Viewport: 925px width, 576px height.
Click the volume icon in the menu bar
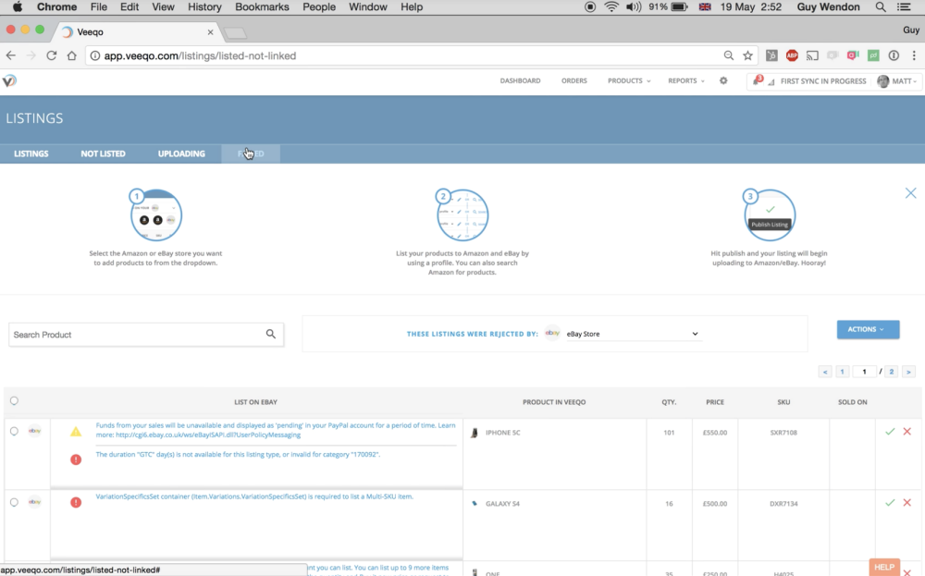pos(634,7)
